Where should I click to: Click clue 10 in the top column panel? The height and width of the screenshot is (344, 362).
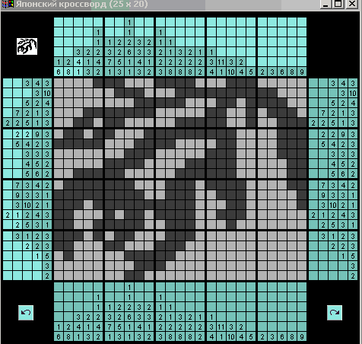coord(231,72)
